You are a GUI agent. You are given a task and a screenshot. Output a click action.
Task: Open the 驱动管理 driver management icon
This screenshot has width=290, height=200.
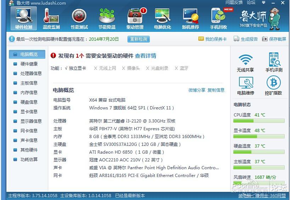135,18
